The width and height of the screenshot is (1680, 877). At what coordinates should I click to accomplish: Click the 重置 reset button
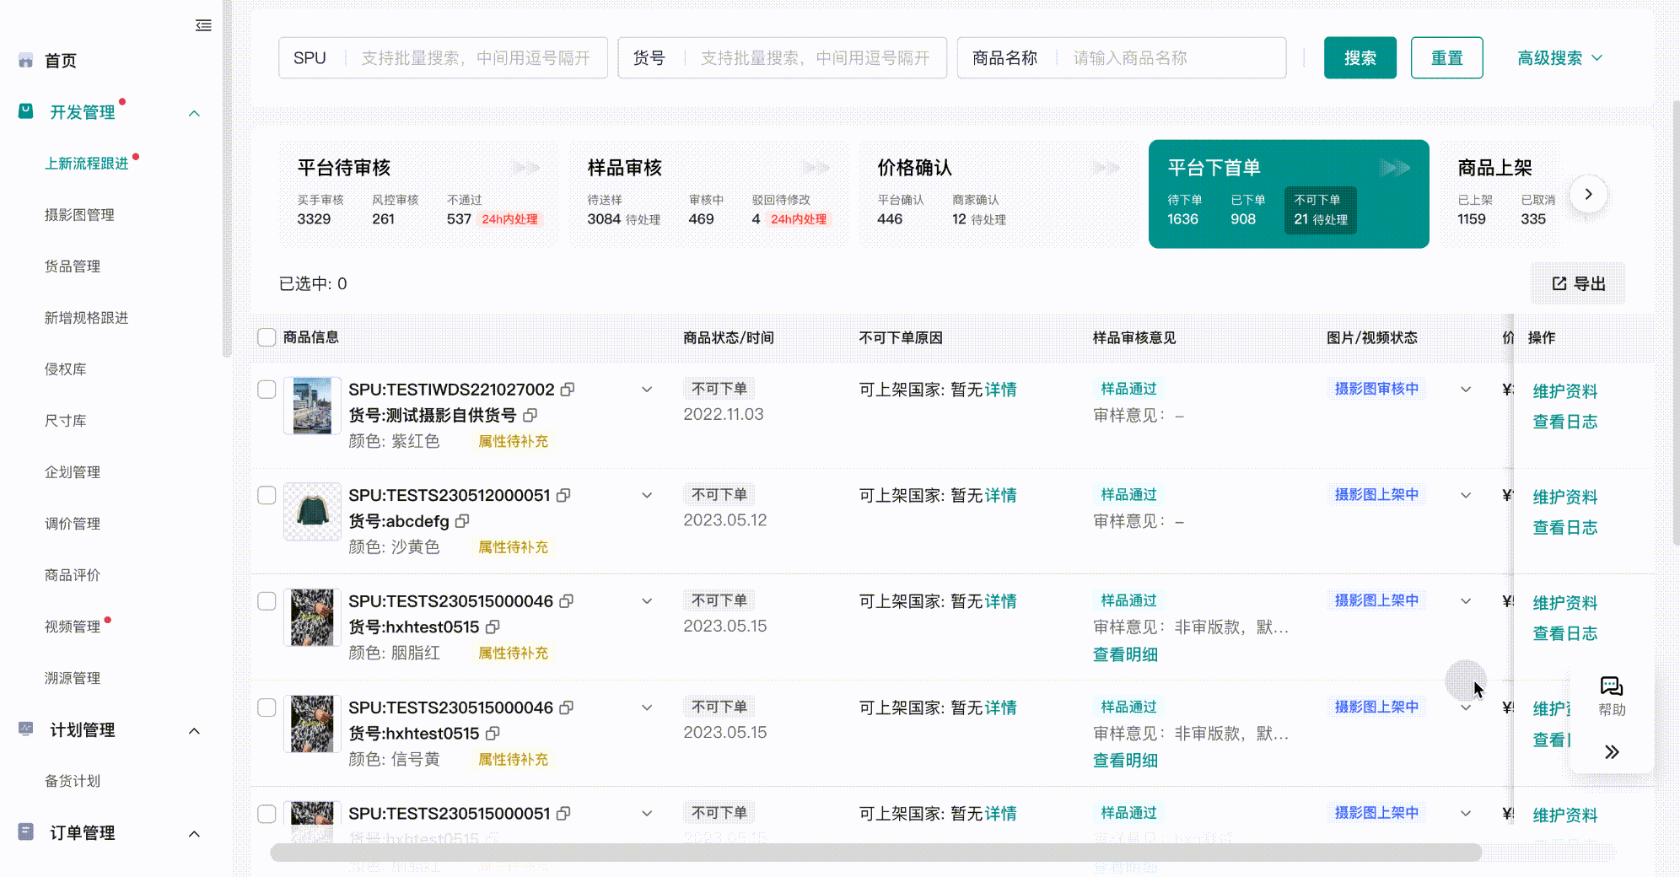(x=1447, y=58)
